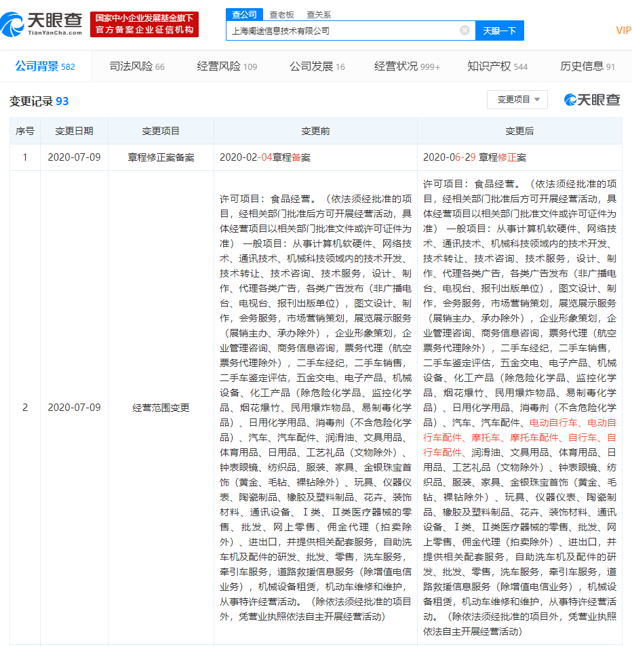
Task: Click the 天眼查 watermark logo beside the filter
Action: pyautogui.click(x=592, y=100)
